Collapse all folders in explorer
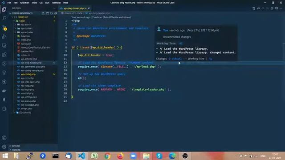This screenshot has width=285, height=160. (x=56, y=13)
